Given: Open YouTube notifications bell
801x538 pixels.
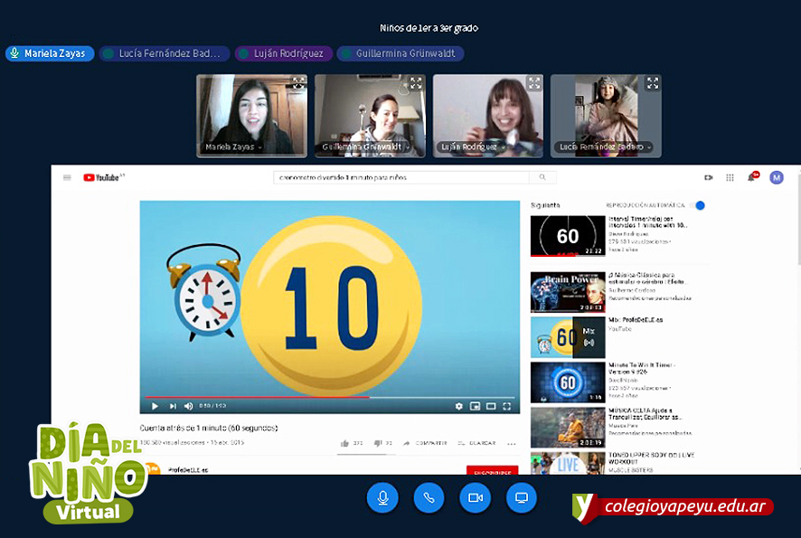Looking at the screenshot, I should (751, 178).
